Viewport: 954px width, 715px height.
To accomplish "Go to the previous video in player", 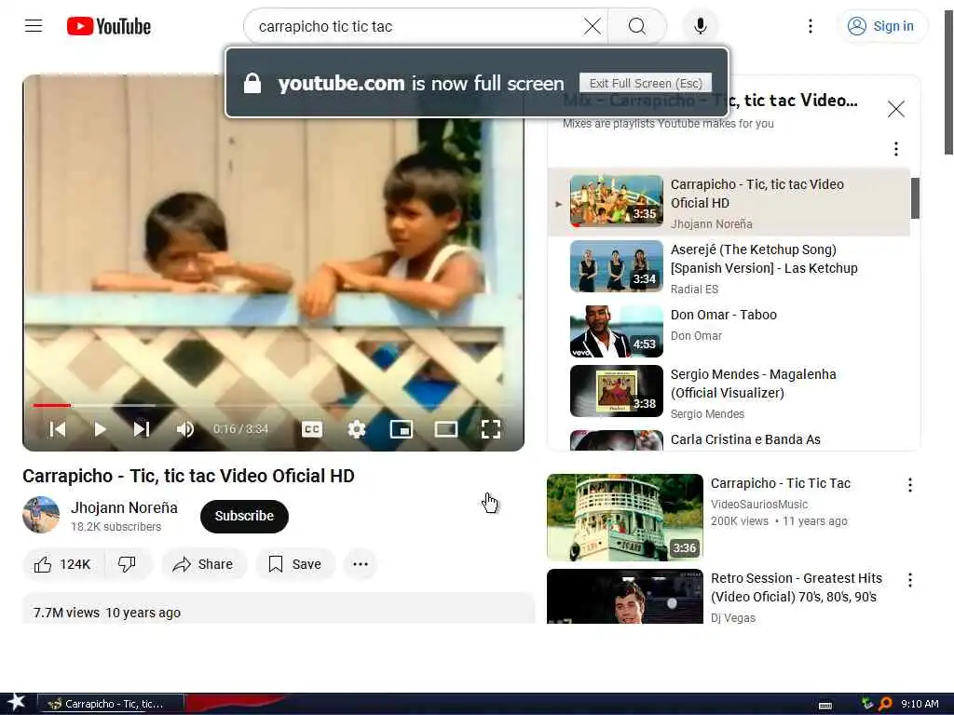I will [x=58, y=429].
